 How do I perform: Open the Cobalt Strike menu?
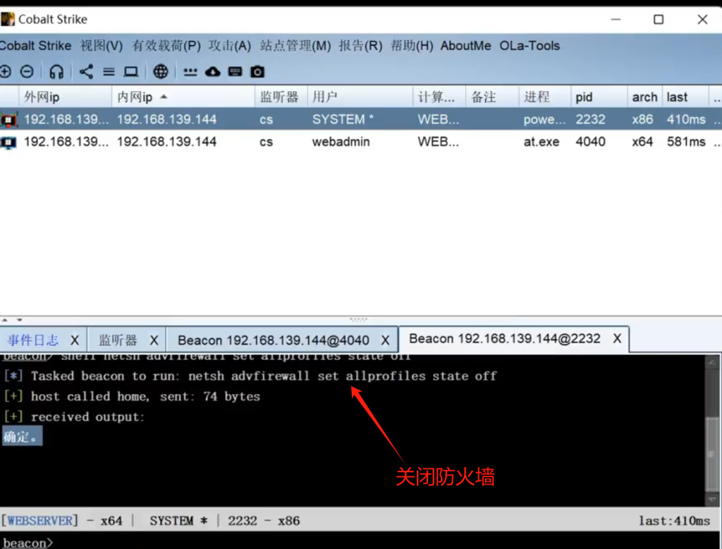click(x=35, y=46)
